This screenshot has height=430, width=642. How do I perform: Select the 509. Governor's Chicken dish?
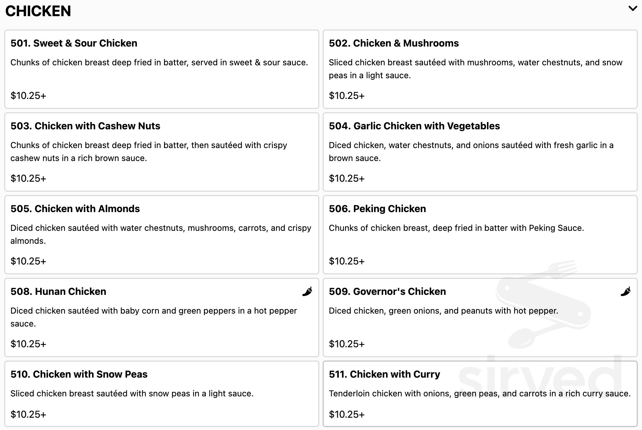tap(480, 317)
